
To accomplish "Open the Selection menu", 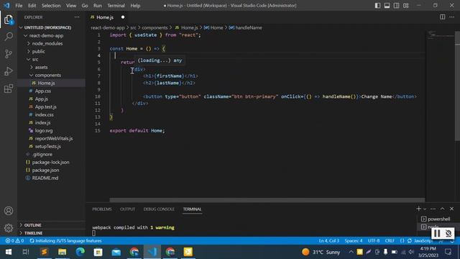I will [51, 6].
